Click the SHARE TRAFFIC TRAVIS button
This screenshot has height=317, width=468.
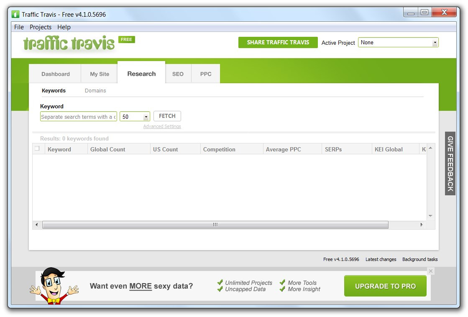point(278,42)
